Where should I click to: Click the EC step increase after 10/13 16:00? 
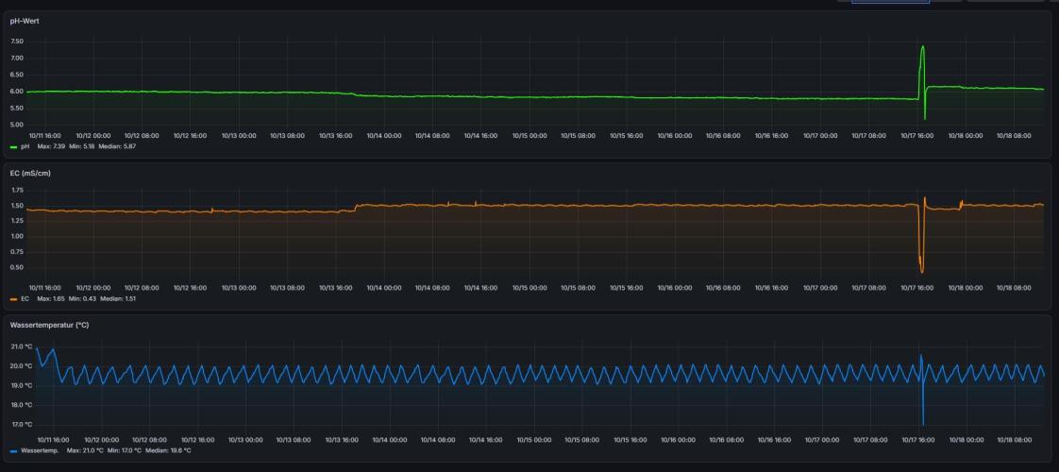point(356,207)
